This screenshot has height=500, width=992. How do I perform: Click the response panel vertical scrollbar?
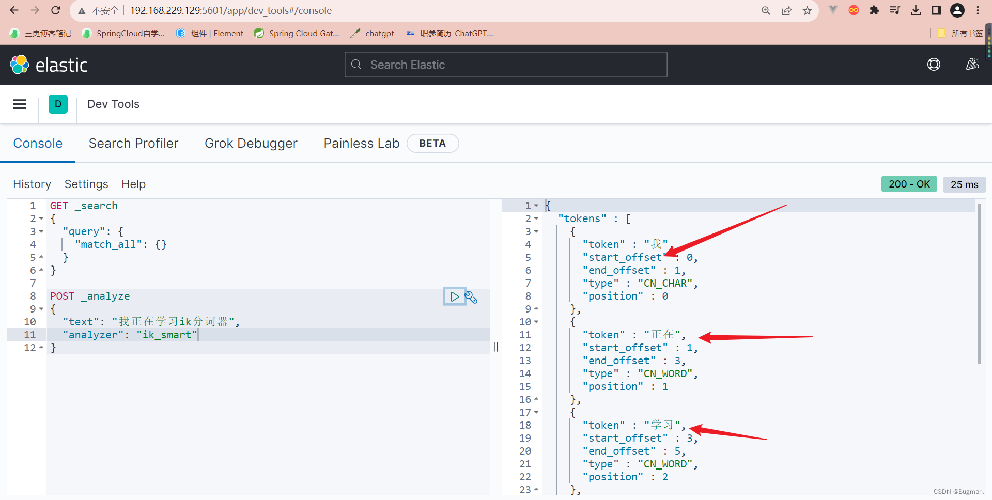(x=979, y=284)
